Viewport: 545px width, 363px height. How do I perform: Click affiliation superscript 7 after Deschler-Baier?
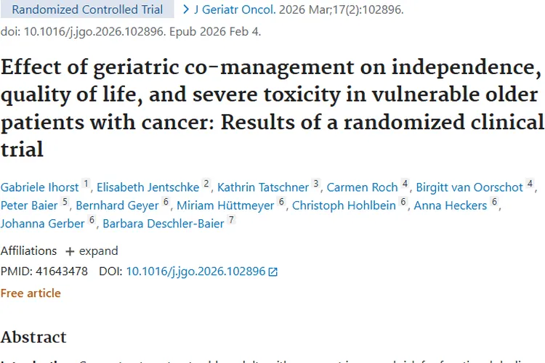pyautogui.click(x=232, y=220)
